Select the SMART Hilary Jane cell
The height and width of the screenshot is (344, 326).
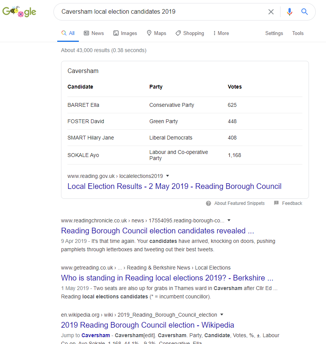(x=91, y=138)
